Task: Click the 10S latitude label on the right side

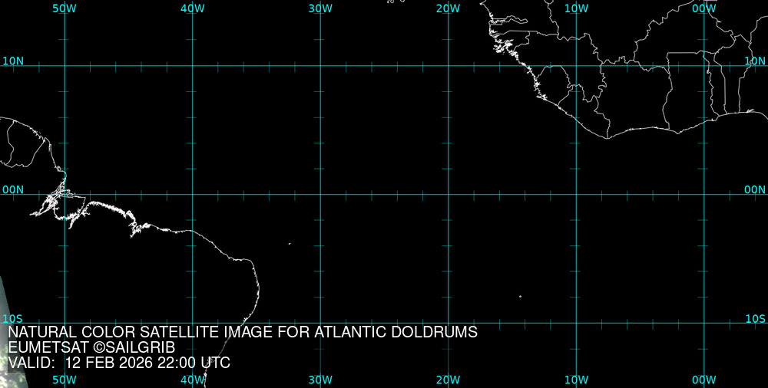Action: pos(755,318)
